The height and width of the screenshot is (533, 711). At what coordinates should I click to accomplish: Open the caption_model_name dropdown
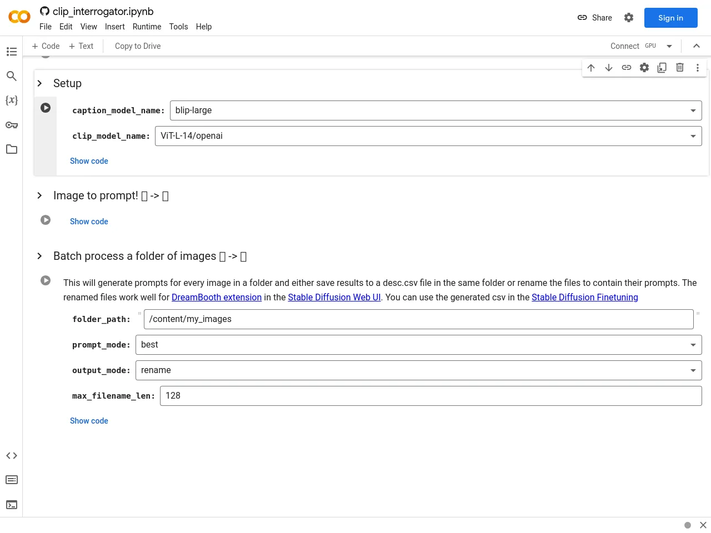point(435,110)
